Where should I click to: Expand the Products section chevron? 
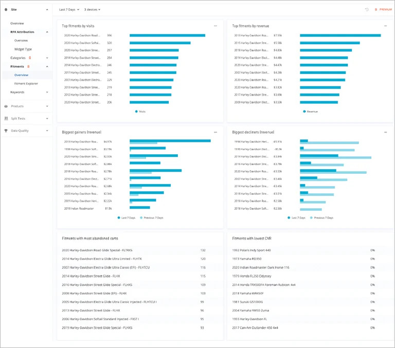click(47, 106)
